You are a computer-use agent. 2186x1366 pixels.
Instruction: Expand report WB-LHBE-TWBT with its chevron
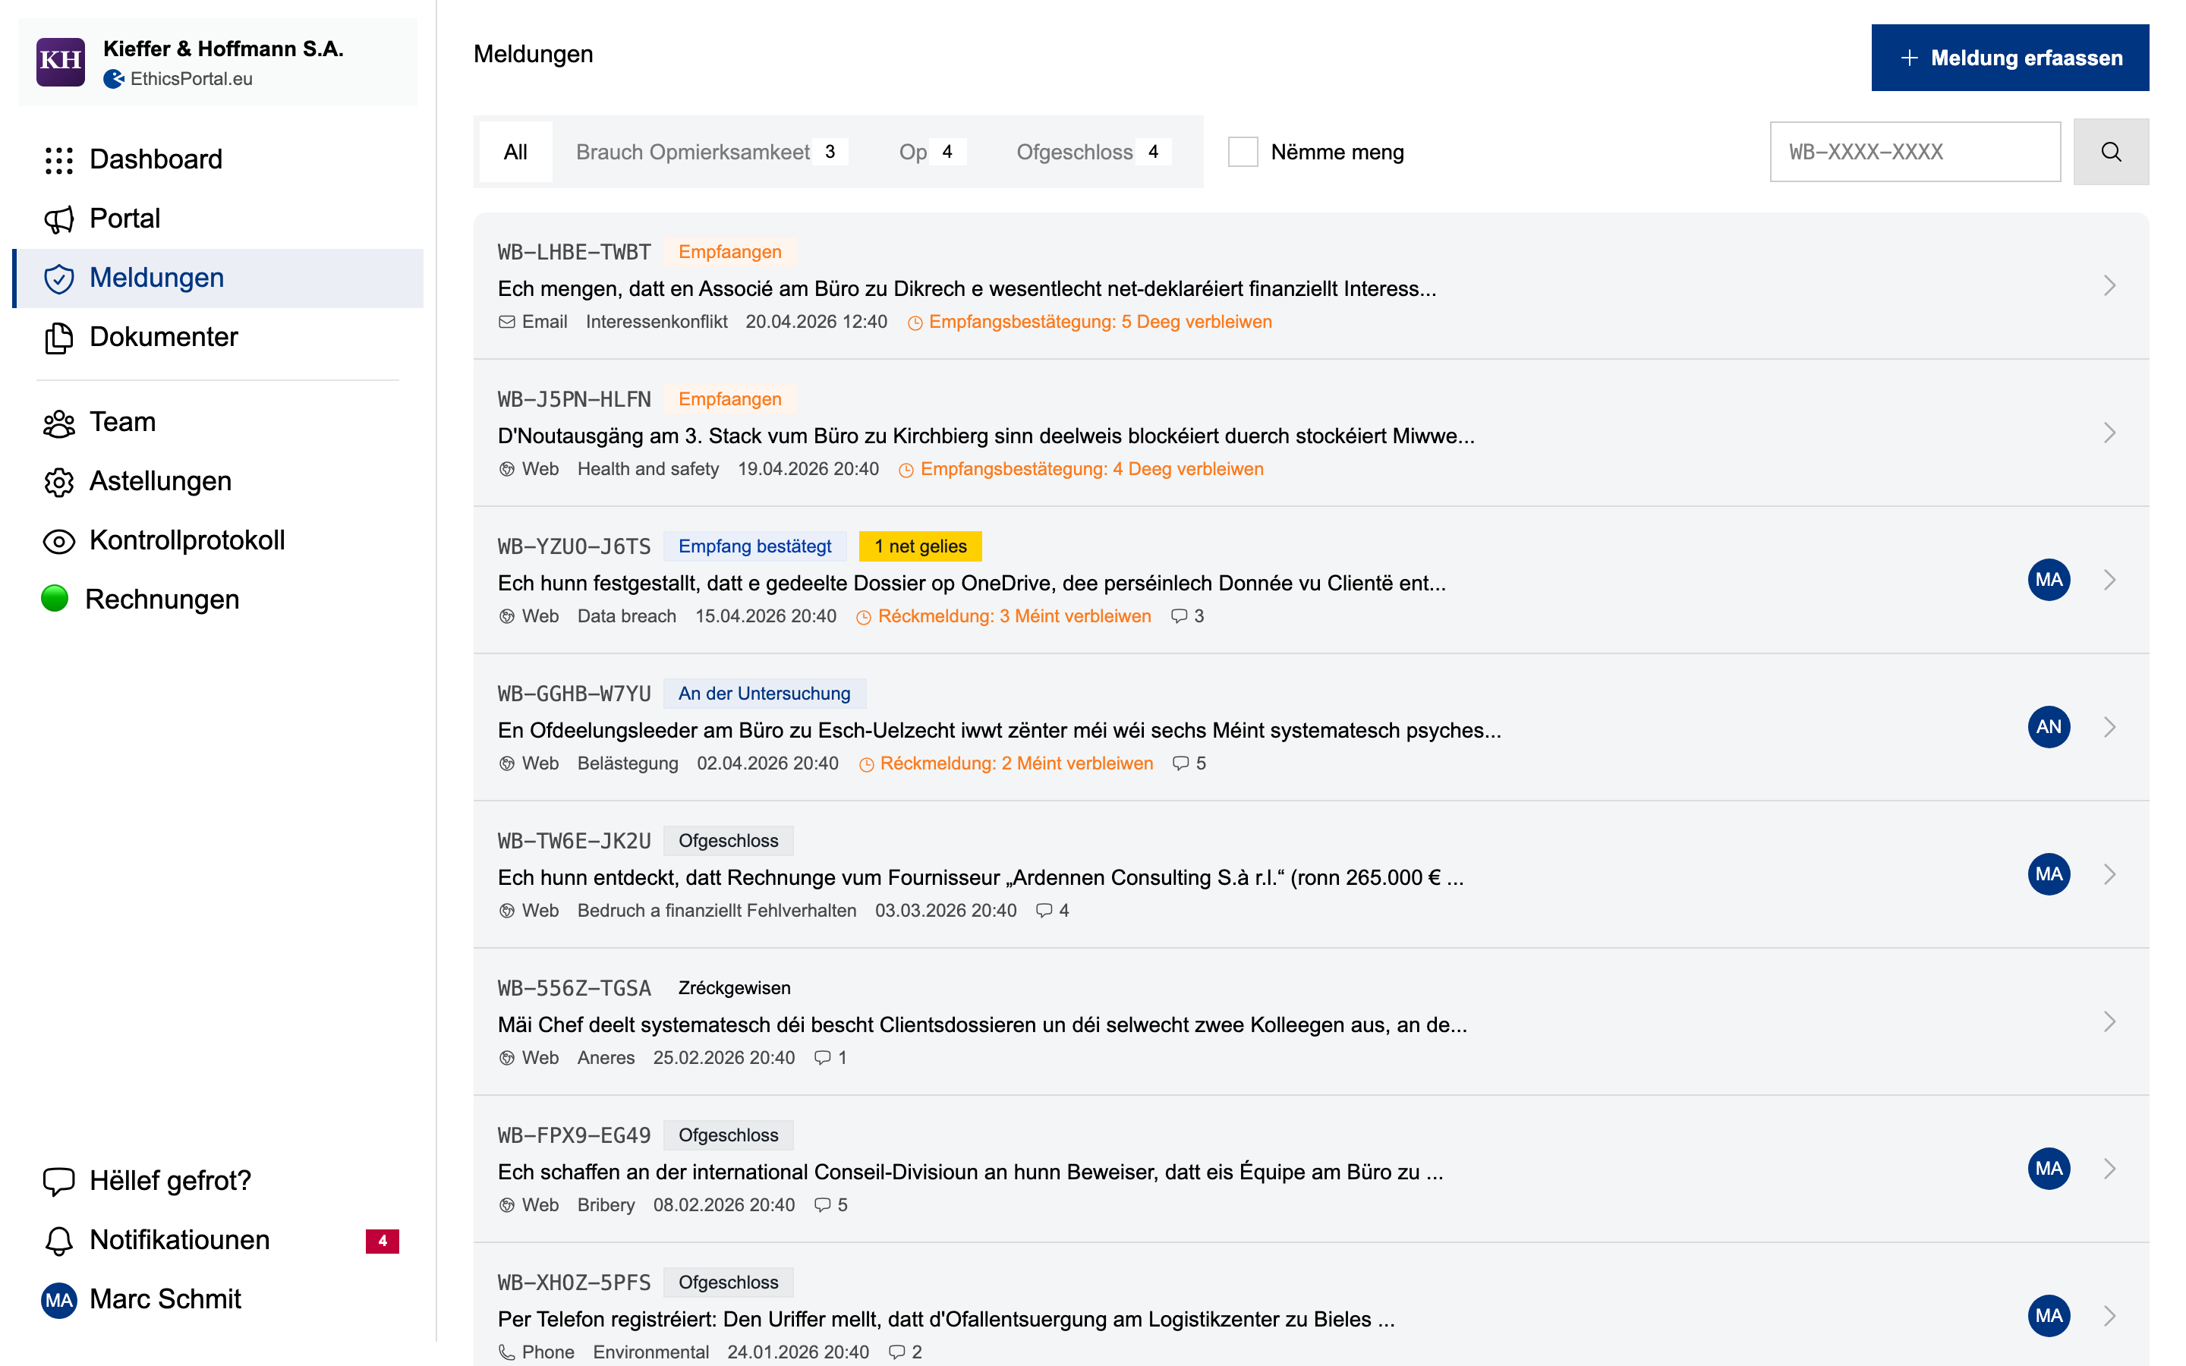click(x=2110, y=285)
